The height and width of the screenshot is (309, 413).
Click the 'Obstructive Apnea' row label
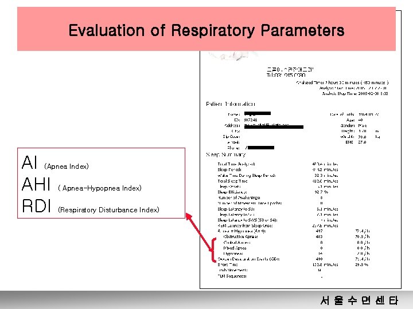[x=240, y=237]
